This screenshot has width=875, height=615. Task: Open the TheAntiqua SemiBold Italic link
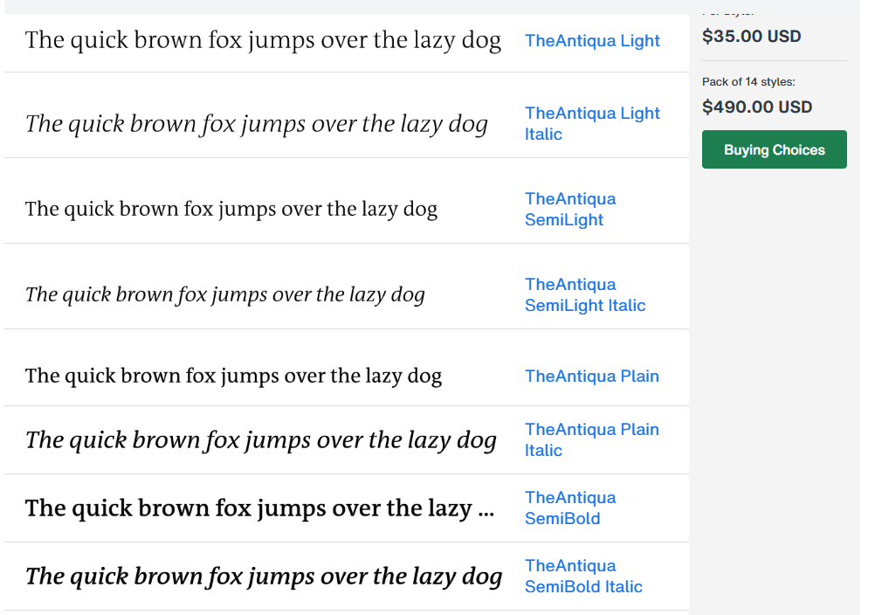click(x=583, y=576)
